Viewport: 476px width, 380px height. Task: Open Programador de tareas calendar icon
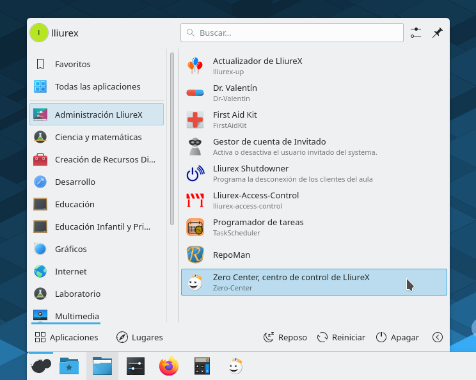pyautogui.click(x=194, y=227)
